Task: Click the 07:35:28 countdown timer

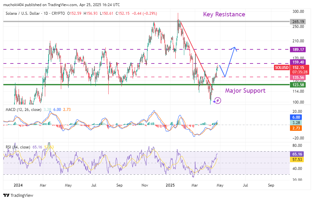Action: pos(300,72)
